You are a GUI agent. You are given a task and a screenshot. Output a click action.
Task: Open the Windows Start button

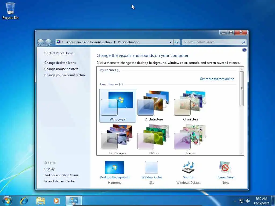tap(7, 201)
